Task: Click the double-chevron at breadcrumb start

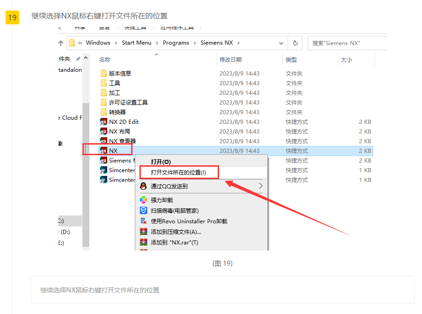Action: (x=80, y=43)
